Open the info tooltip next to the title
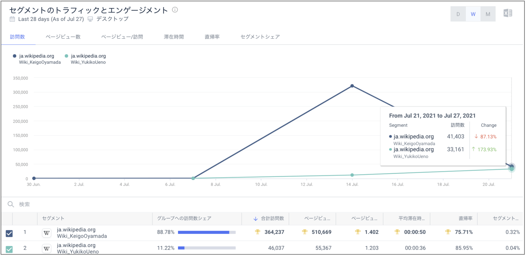Image resolution: width=526 pixels, height=256 pixels. coord(175,10)
